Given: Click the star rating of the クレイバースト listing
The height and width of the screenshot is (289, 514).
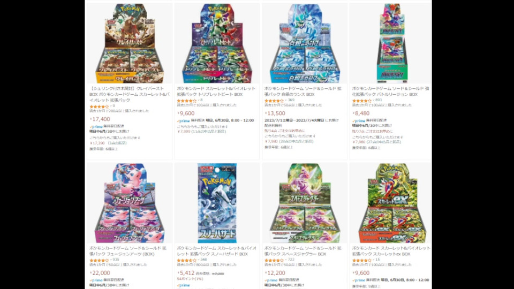Looking at the screenshot, I should click(99, 107).
